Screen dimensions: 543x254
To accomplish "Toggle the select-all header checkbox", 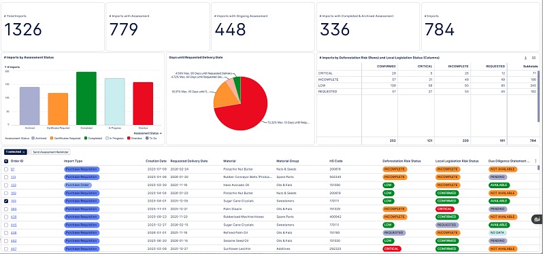I will (x=6, y=161).
